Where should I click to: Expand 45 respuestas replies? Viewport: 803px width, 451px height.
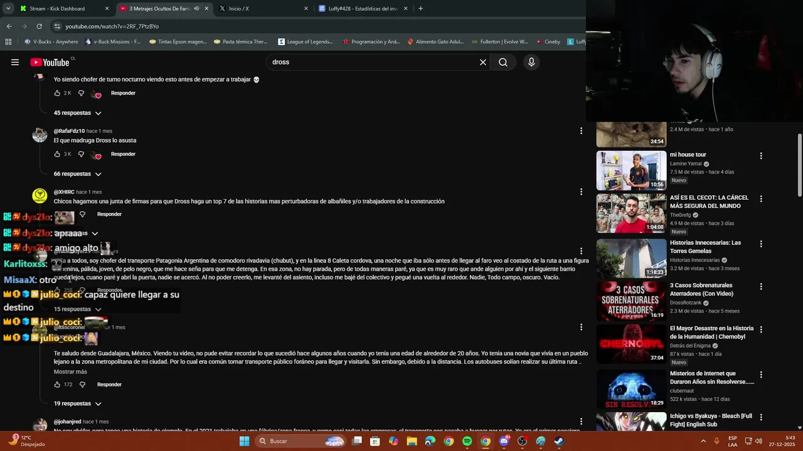tap(77, 113)
